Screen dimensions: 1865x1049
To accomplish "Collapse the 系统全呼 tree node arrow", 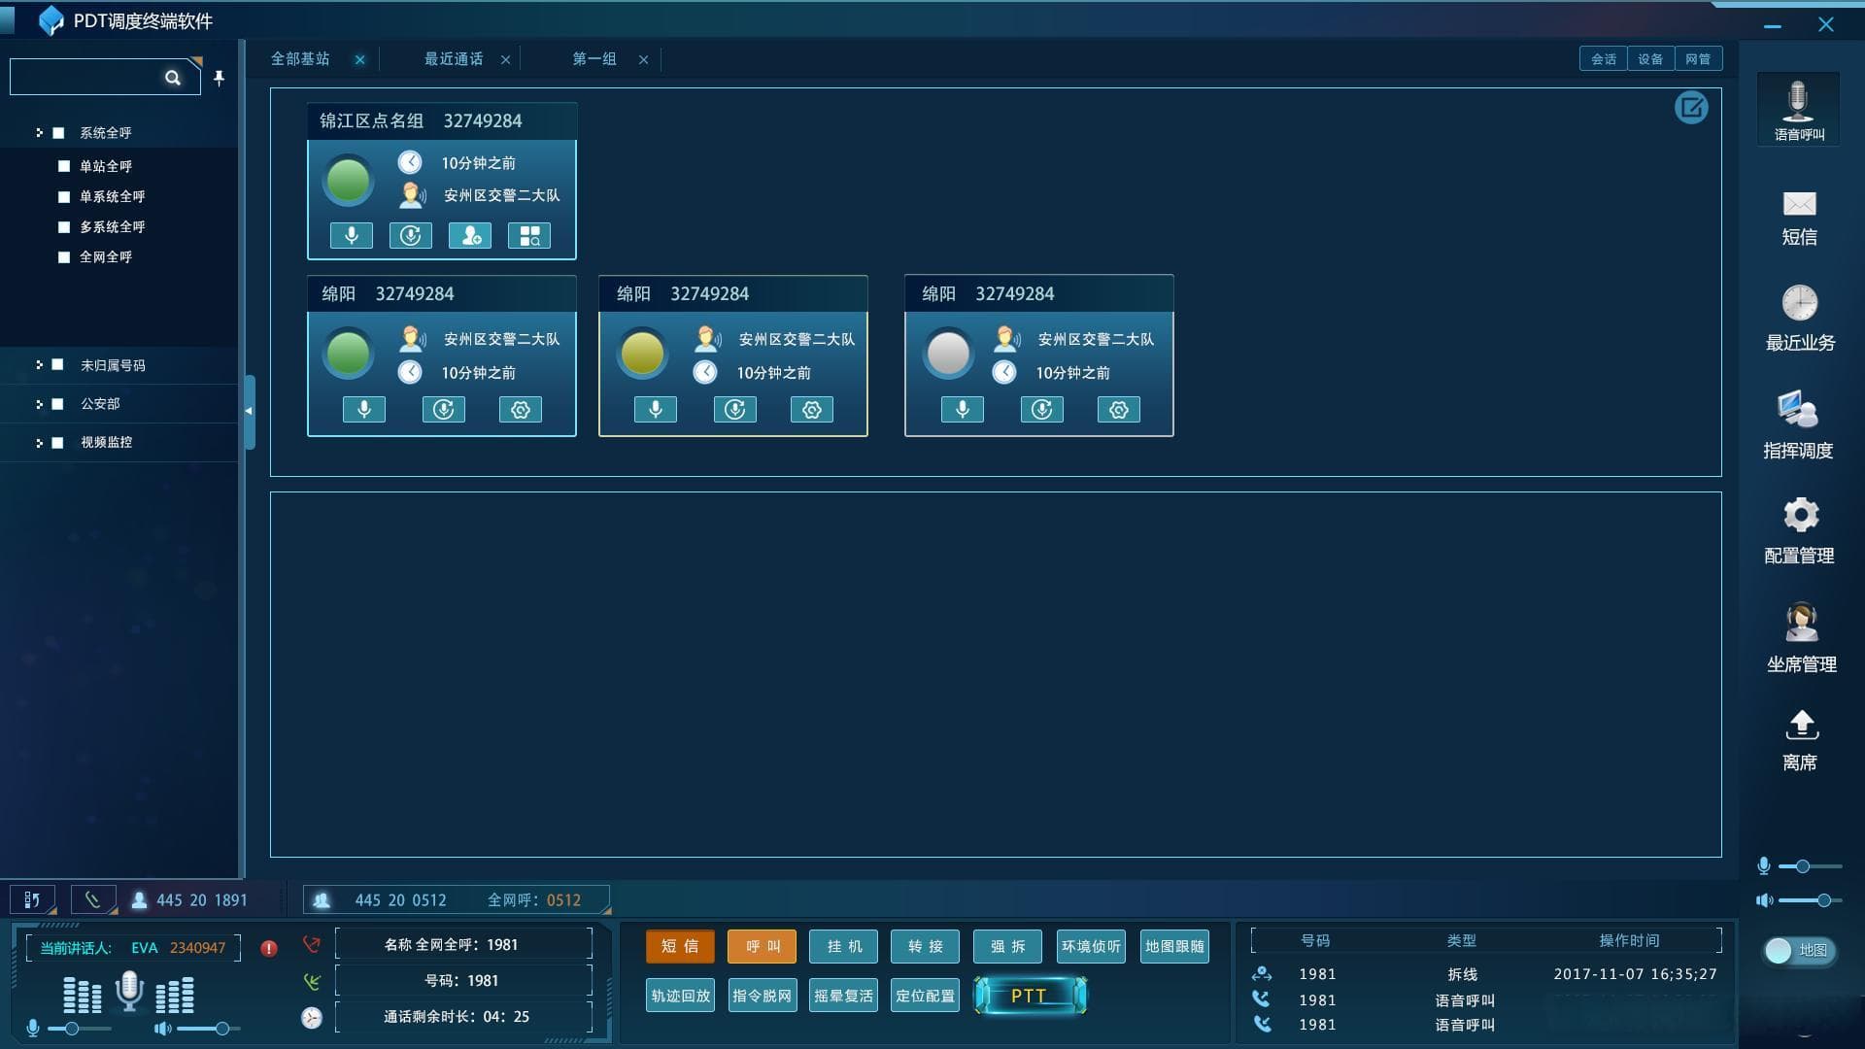I will click(x=39, y=133).
